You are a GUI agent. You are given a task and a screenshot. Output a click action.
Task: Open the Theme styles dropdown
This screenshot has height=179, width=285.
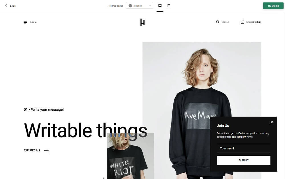(x=140, y=6)
